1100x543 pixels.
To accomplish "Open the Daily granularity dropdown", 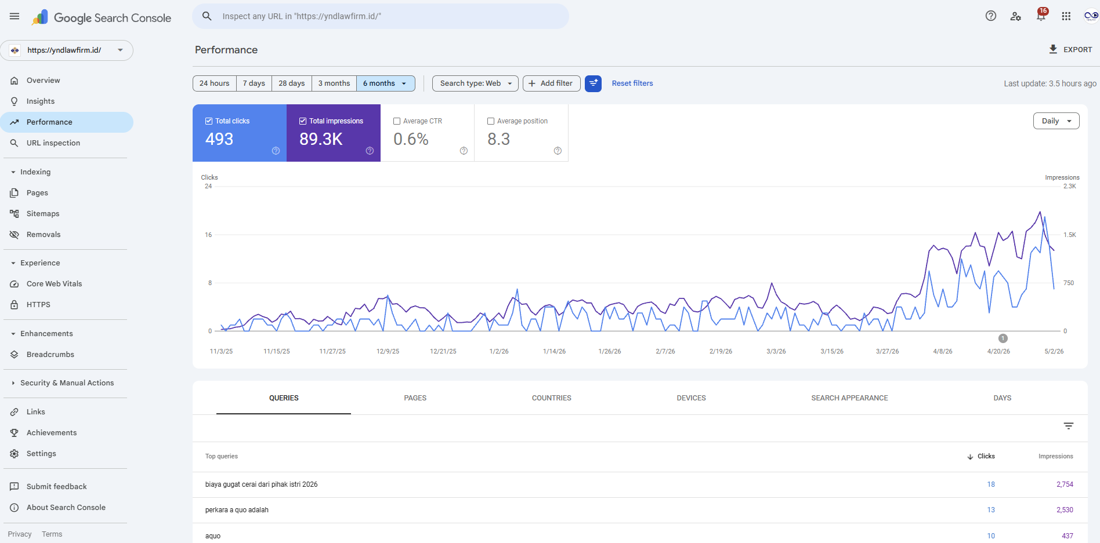I will pyautogui.click(x=1056, y=121).
